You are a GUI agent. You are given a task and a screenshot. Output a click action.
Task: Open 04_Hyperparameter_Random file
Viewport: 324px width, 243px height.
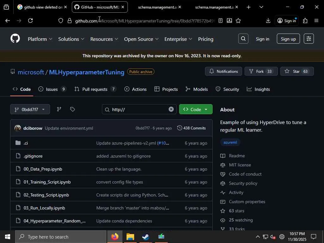point(54,221)
